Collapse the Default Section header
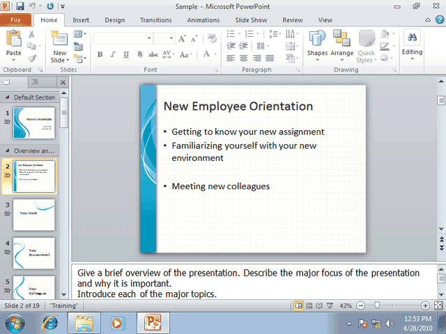Screen dimensions: 446x334 coord(8,97)
